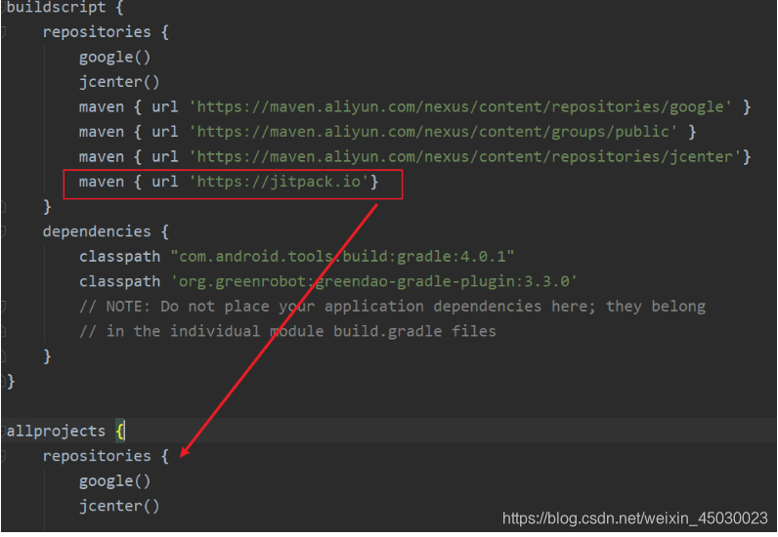
Task: Click the greendao-gradle-plugin:3.3.0 string
Action: point(374,281)
